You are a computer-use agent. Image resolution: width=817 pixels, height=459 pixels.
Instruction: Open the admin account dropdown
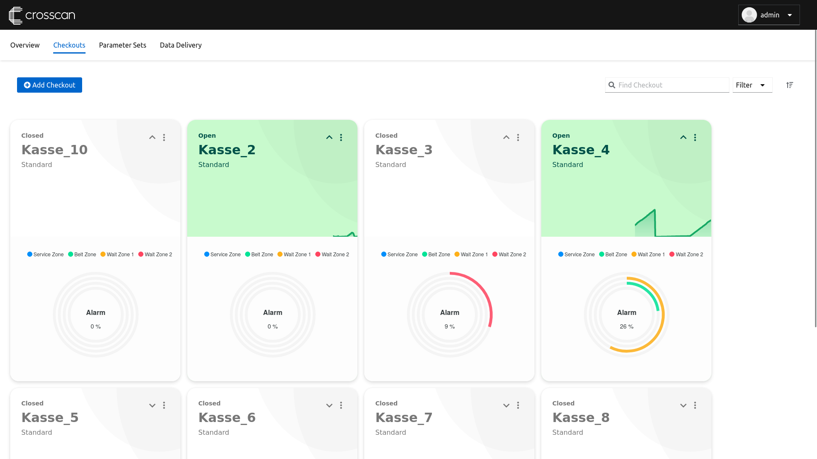pyautogui.click(x=789, y=15)
